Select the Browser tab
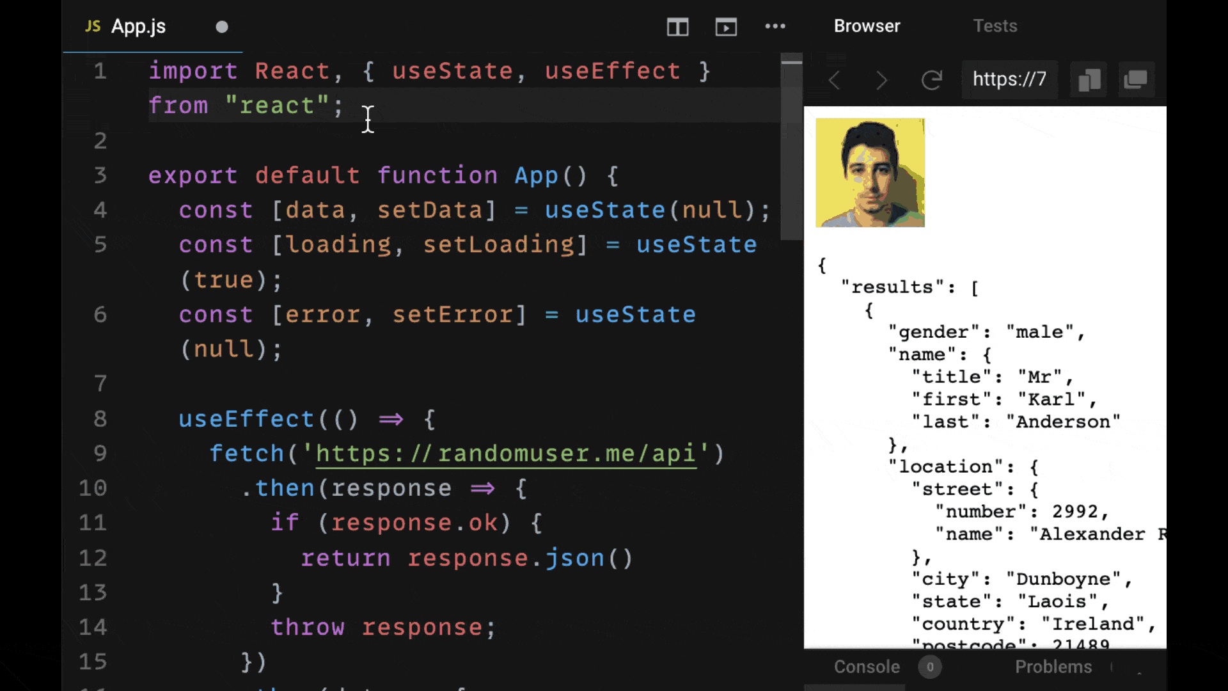Viewport: 1228px width, 691px height. pos(867,26)
